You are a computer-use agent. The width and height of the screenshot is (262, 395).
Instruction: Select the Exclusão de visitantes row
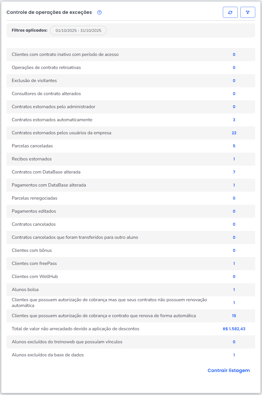(x=34, y=81)
